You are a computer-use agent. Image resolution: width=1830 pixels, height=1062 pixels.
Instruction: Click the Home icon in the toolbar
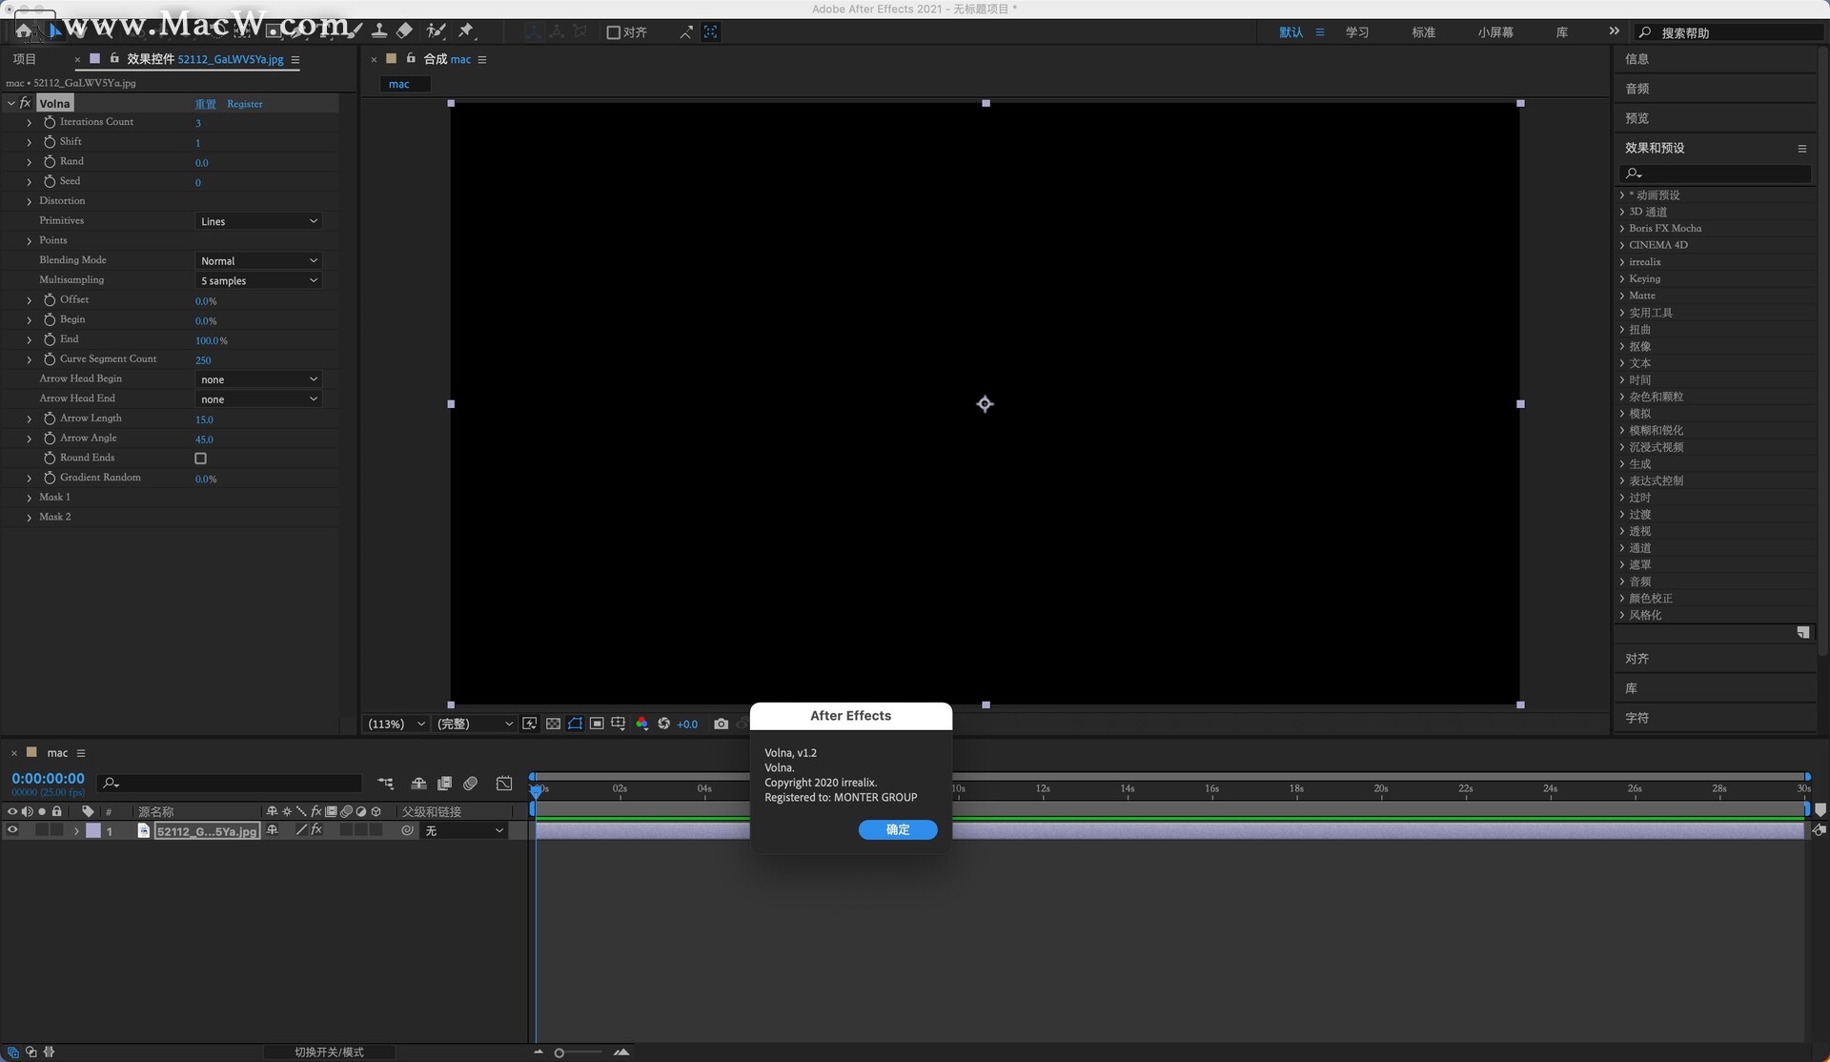coord(23,31)
